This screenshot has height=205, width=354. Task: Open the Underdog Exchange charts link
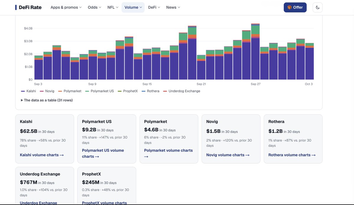click(x=38, y=203)
